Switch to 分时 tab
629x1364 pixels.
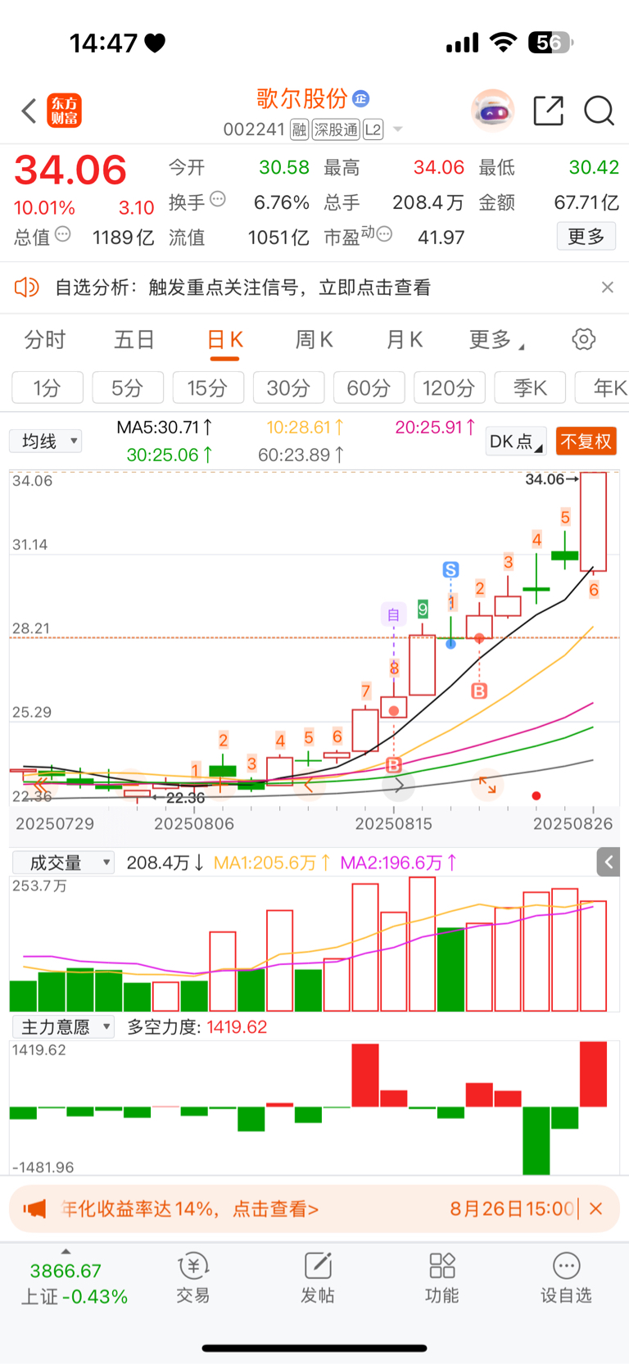pyautogui.click(x=45, y=340)
